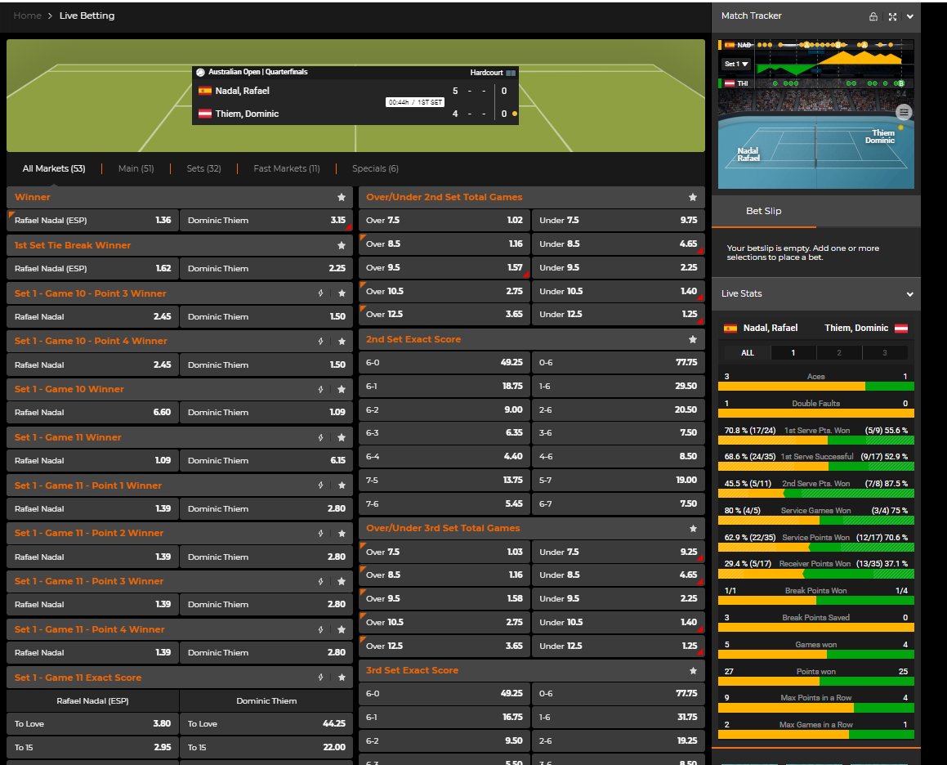Star the Over/Under 3rd Set Total Games market
This screenshot has width=947, height=765.
click(693, 528)
